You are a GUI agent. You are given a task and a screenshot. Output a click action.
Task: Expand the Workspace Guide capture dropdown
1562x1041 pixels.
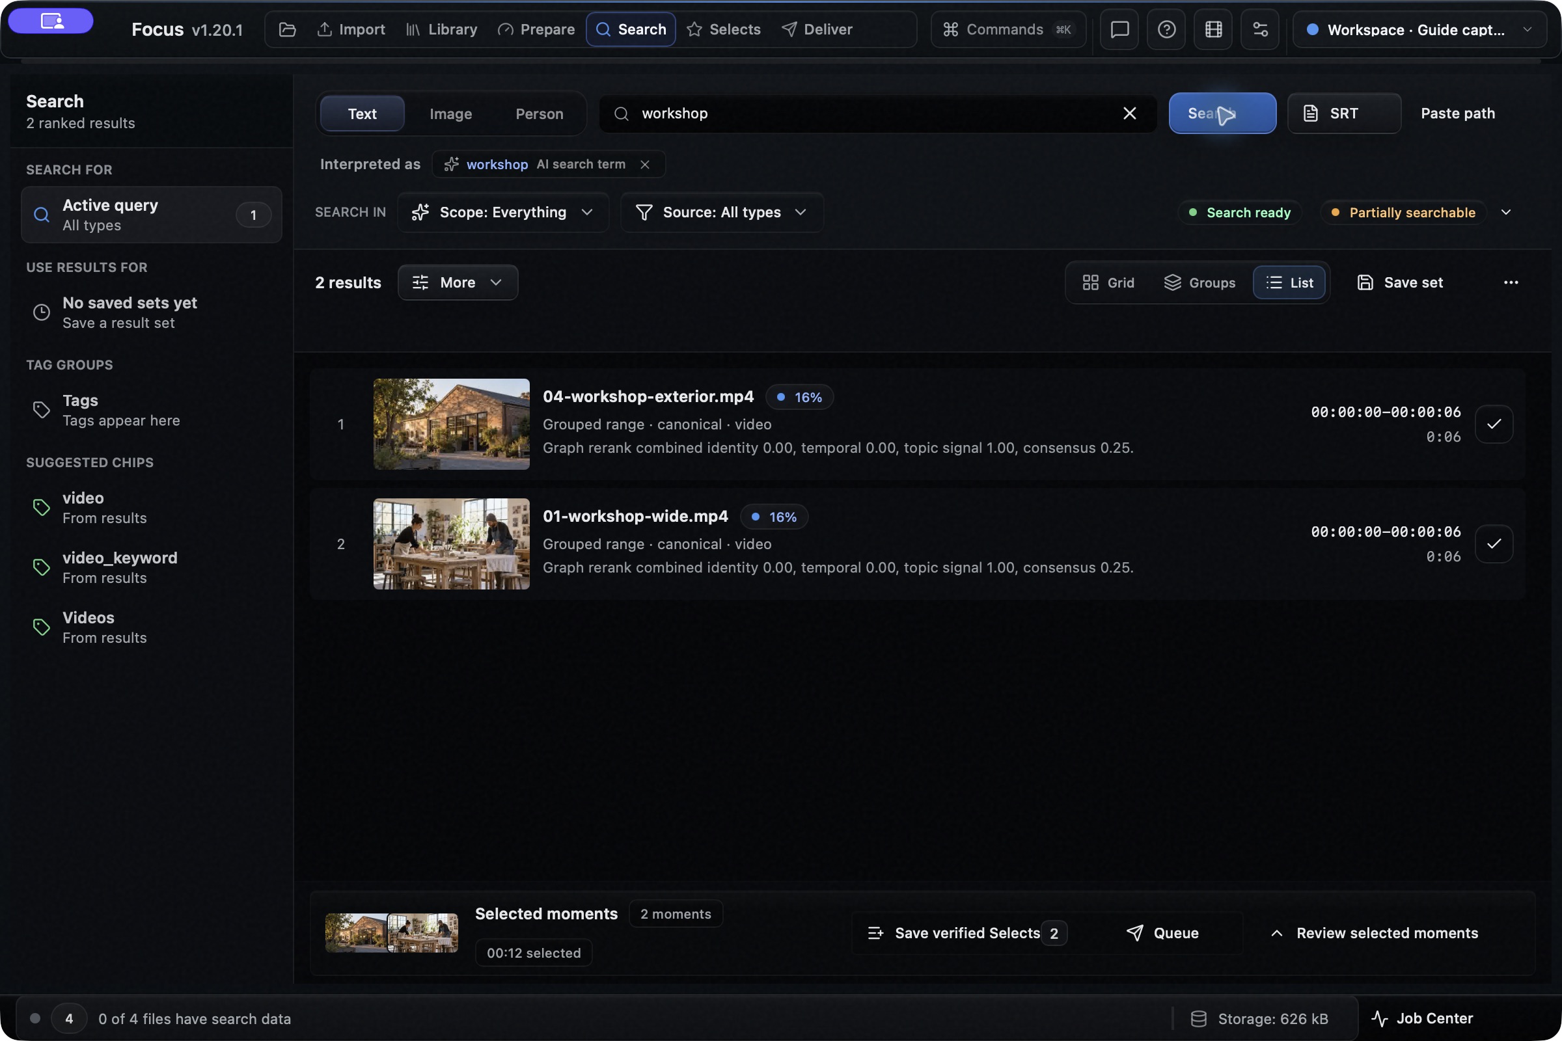[x=1420, y=29]
